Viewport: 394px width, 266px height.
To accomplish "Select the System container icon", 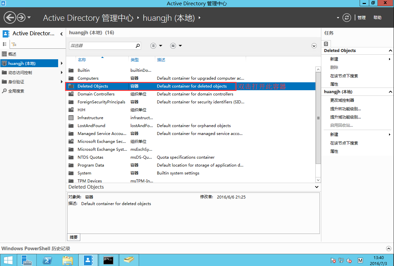I will 71,173.
